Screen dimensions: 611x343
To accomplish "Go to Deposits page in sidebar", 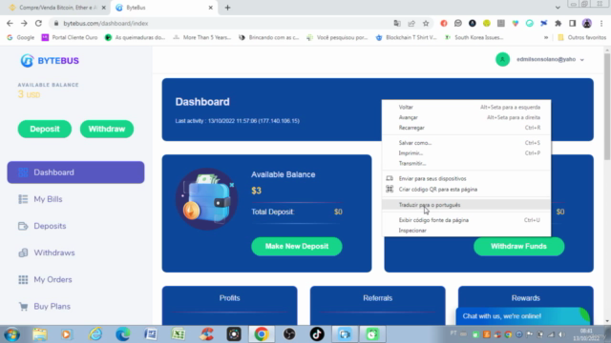I will click(50, 226).
